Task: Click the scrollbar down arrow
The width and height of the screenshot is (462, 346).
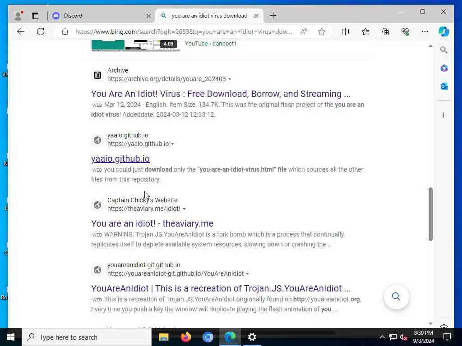Action: 430,323
